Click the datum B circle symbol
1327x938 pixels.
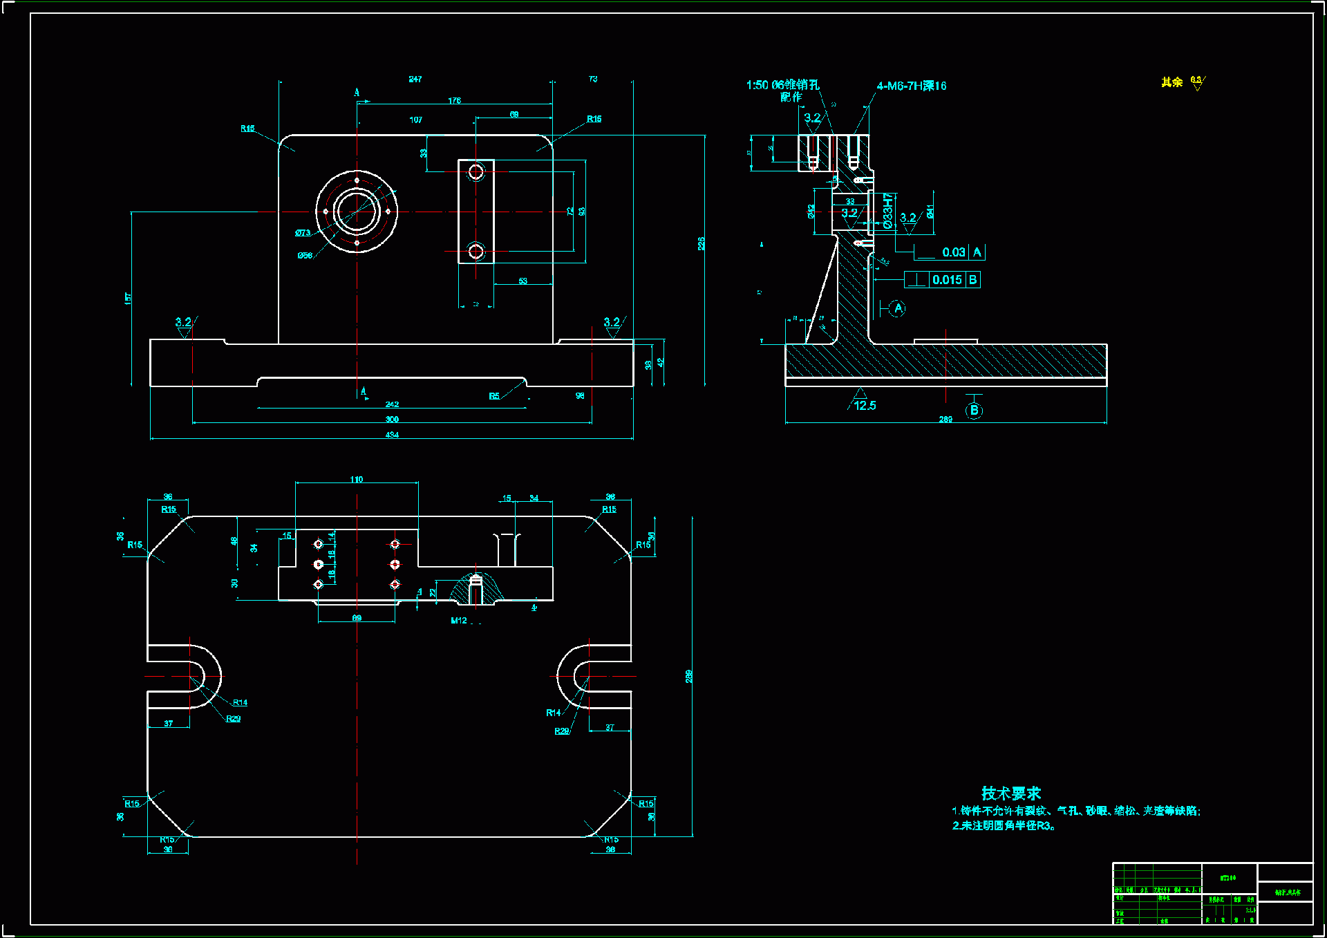tap(974, 411)
